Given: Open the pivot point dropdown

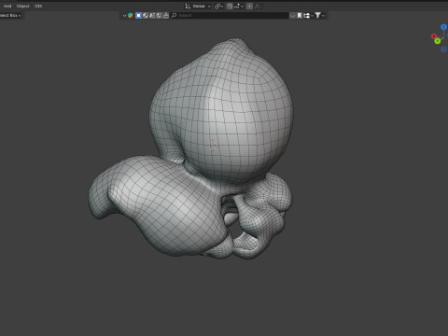Looking at the screenshot, I should click(219, 7).
